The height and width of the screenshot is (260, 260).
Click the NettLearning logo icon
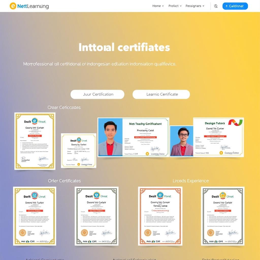[x=13, y=6]
